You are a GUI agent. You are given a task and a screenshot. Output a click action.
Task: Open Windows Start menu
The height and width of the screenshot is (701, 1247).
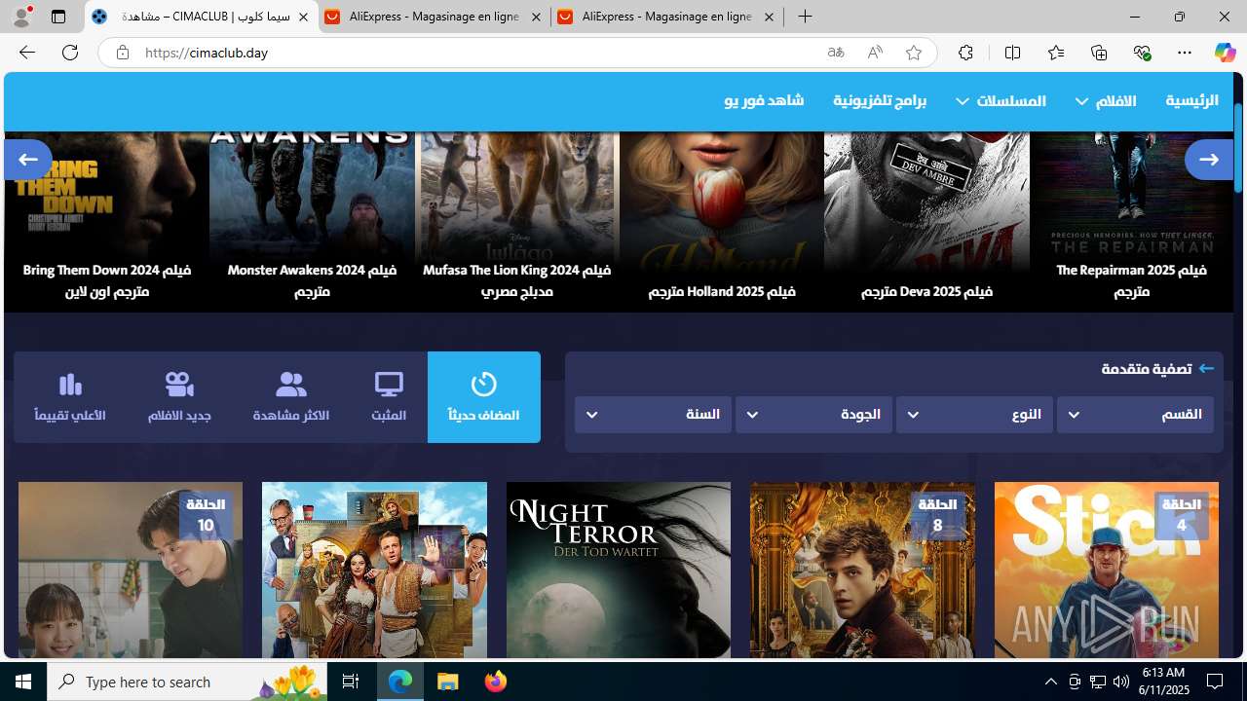(23, 682)
